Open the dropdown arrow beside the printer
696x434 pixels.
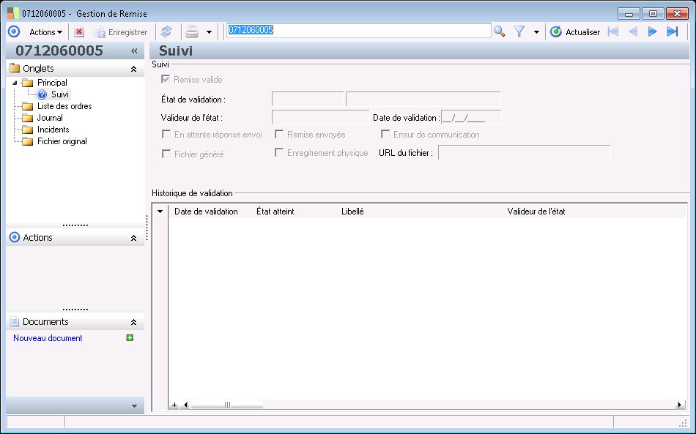pos(209,32)
